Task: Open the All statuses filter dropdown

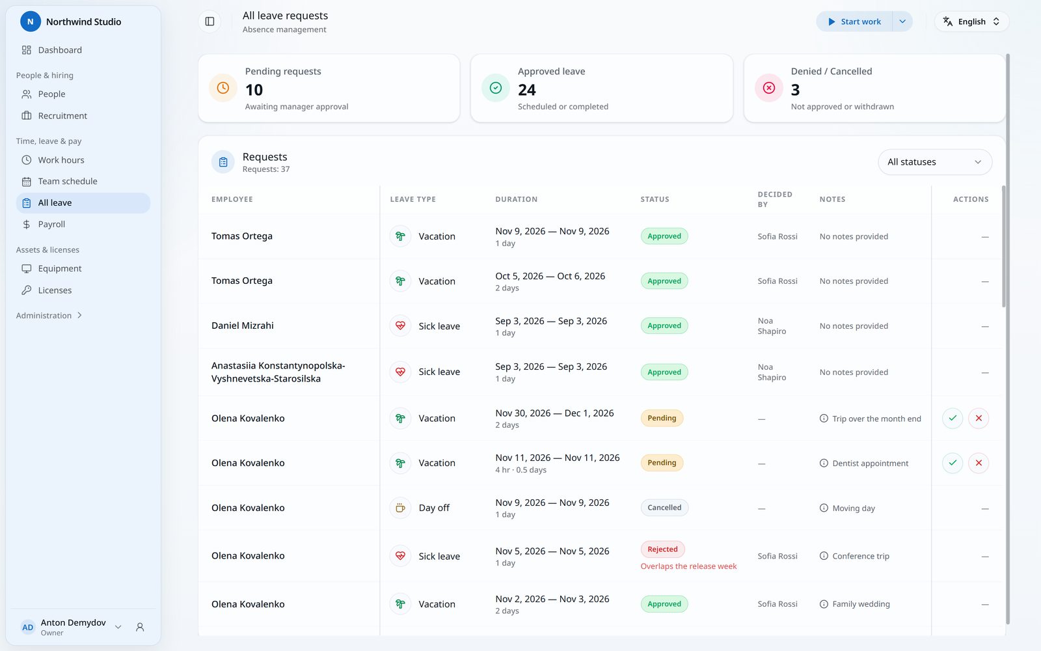Action: (x=935, y=162)
